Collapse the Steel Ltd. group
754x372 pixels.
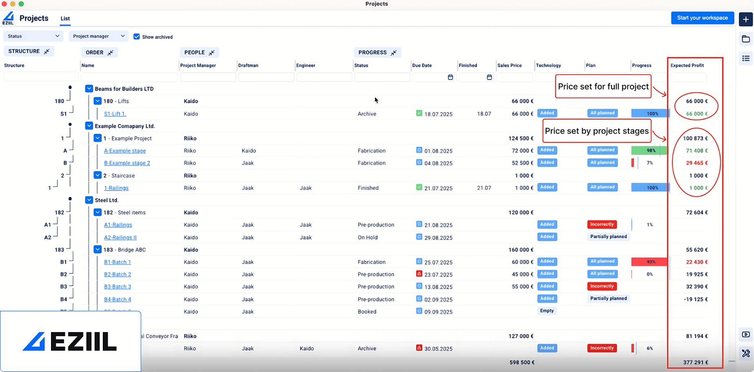[x=89, y=200]
